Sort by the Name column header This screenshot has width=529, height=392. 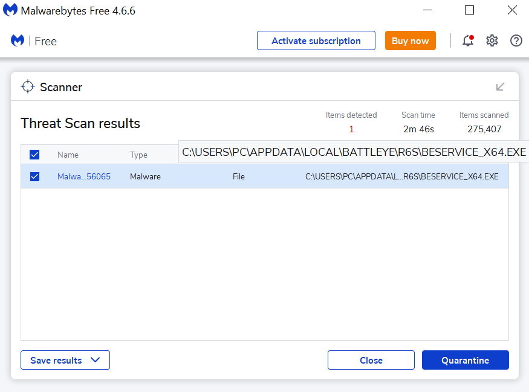(x=68, y=155)
